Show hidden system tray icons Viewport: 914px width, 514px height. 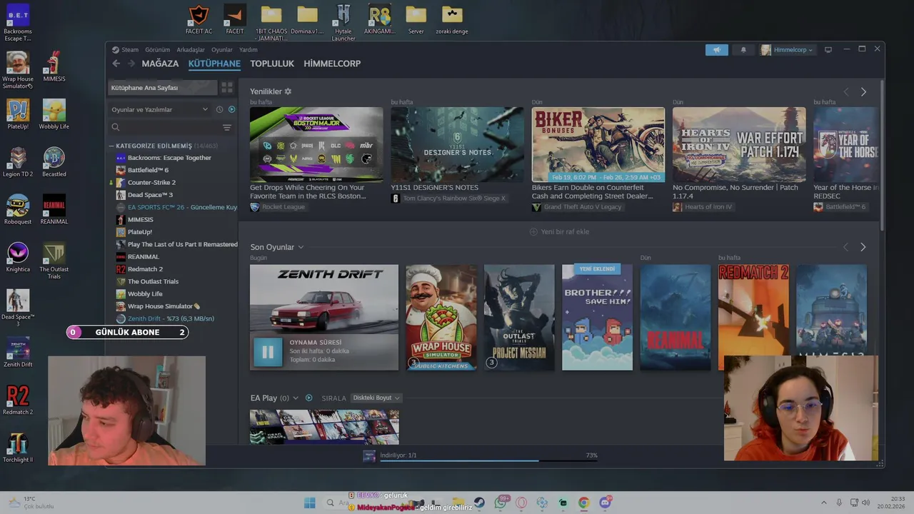tap(823, 503)
